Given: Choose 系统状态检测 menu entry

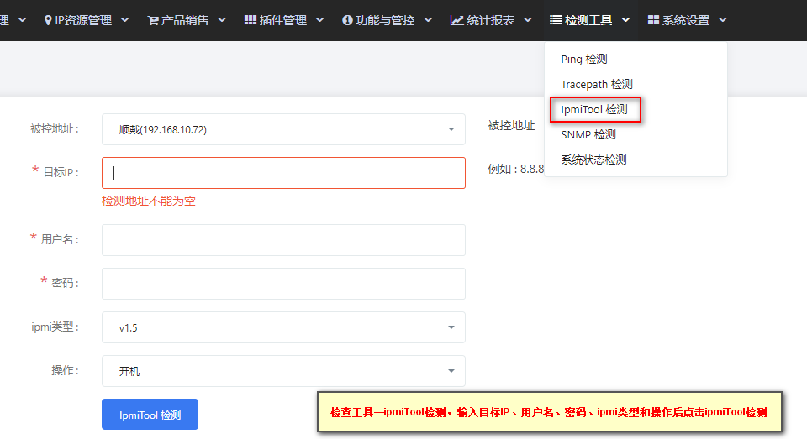Looking at the screenshot, I should 593,159.
